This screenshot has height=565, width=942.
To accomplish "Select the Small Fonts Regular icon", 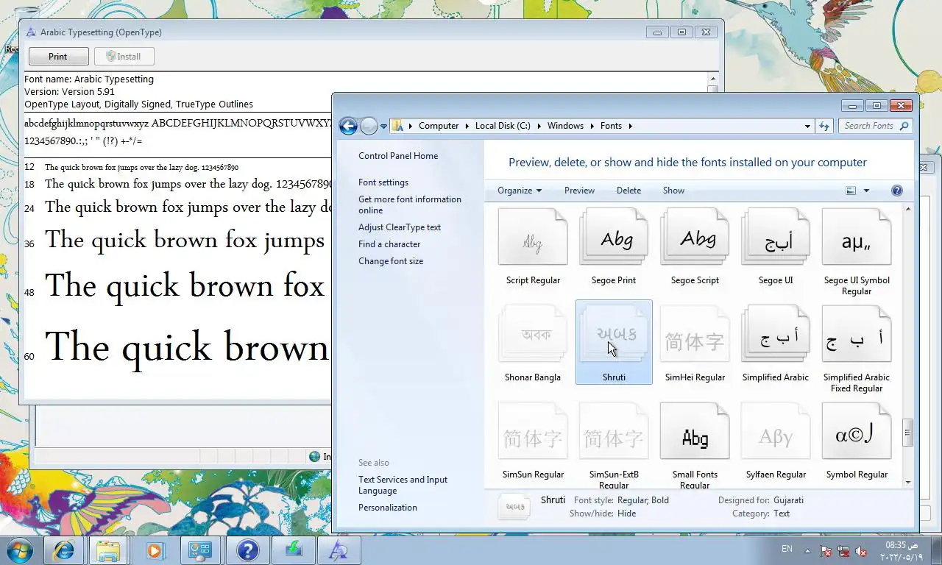I will tap(695, 432).
